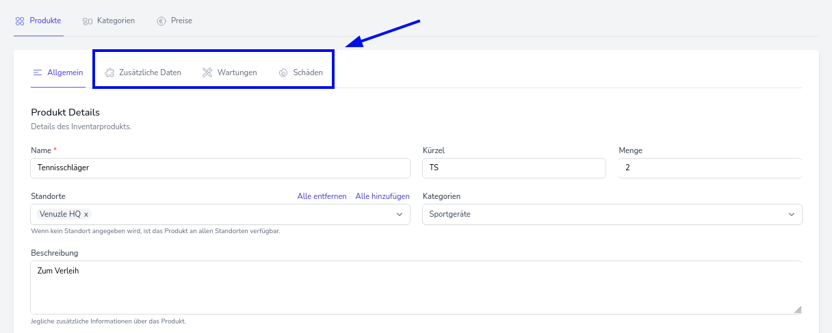Image resolution: width=832 pixels, height=333 pixels.
Task: Select the Zusätzliche Daten tab
Action: 150,72
